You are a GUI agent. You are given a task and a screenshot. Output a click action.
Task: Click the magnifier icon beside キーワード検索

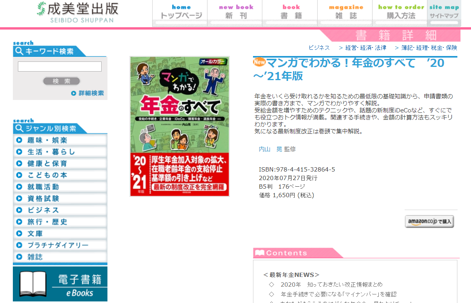coord(19,51)
